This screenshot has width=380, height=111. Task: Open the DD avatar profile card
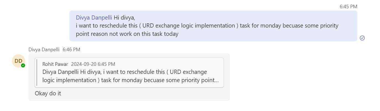19,61
